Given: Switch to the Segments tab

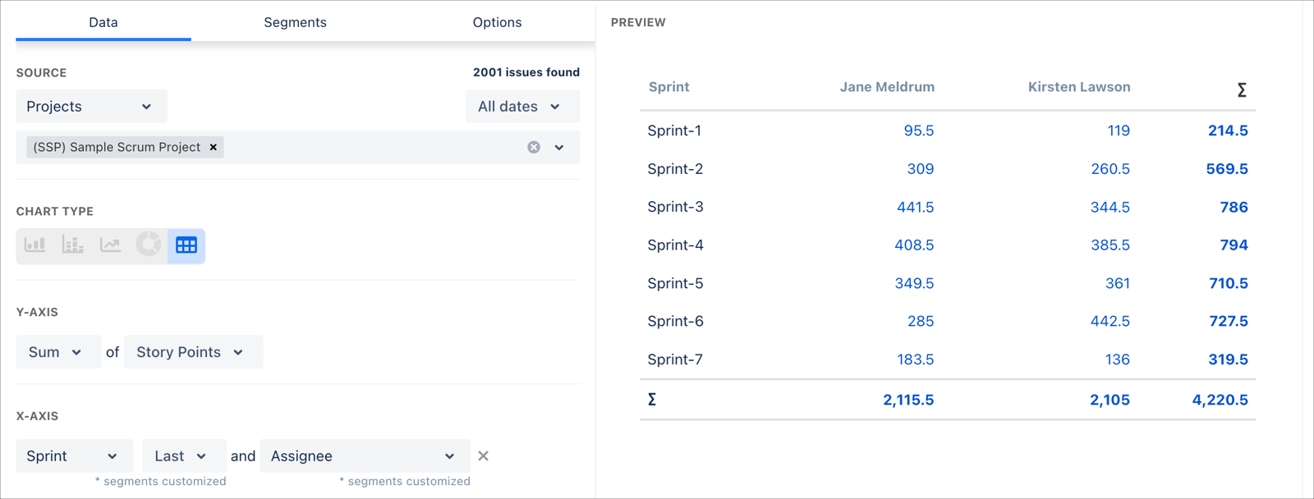Looking at the screenshot, I should (295, 22).
